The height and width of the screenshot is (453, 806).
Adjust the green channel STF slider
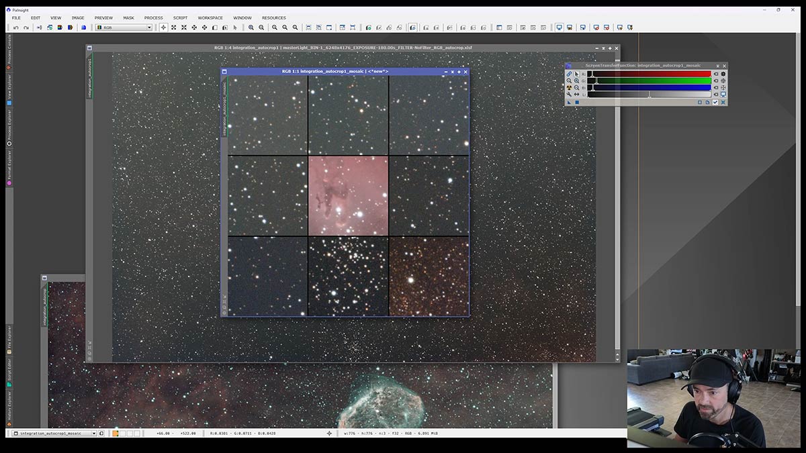coord(649,81)
